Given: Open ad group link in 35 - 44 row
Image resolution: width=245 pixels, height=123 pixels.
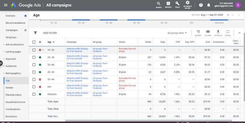Looking at the screenshot, I should click(100, 65).
